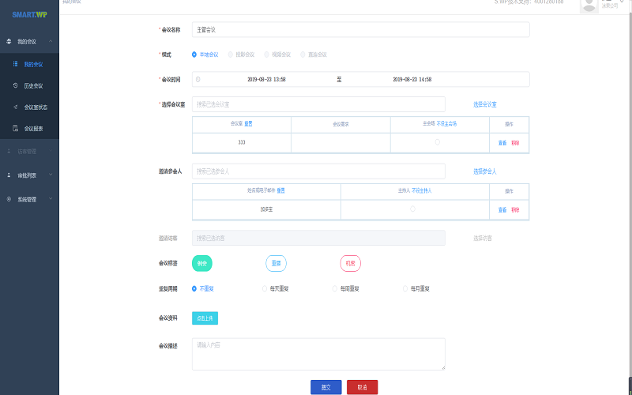This screenshot has height=395, width=632.
Task: Click 查看 in the 加多宝 attendee row
Action: point(502,210)
